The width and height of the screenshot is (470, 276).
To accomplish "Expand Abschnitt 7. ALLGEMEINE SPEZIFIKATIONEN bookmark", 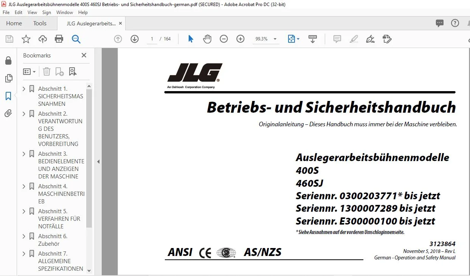I will 24,254.
